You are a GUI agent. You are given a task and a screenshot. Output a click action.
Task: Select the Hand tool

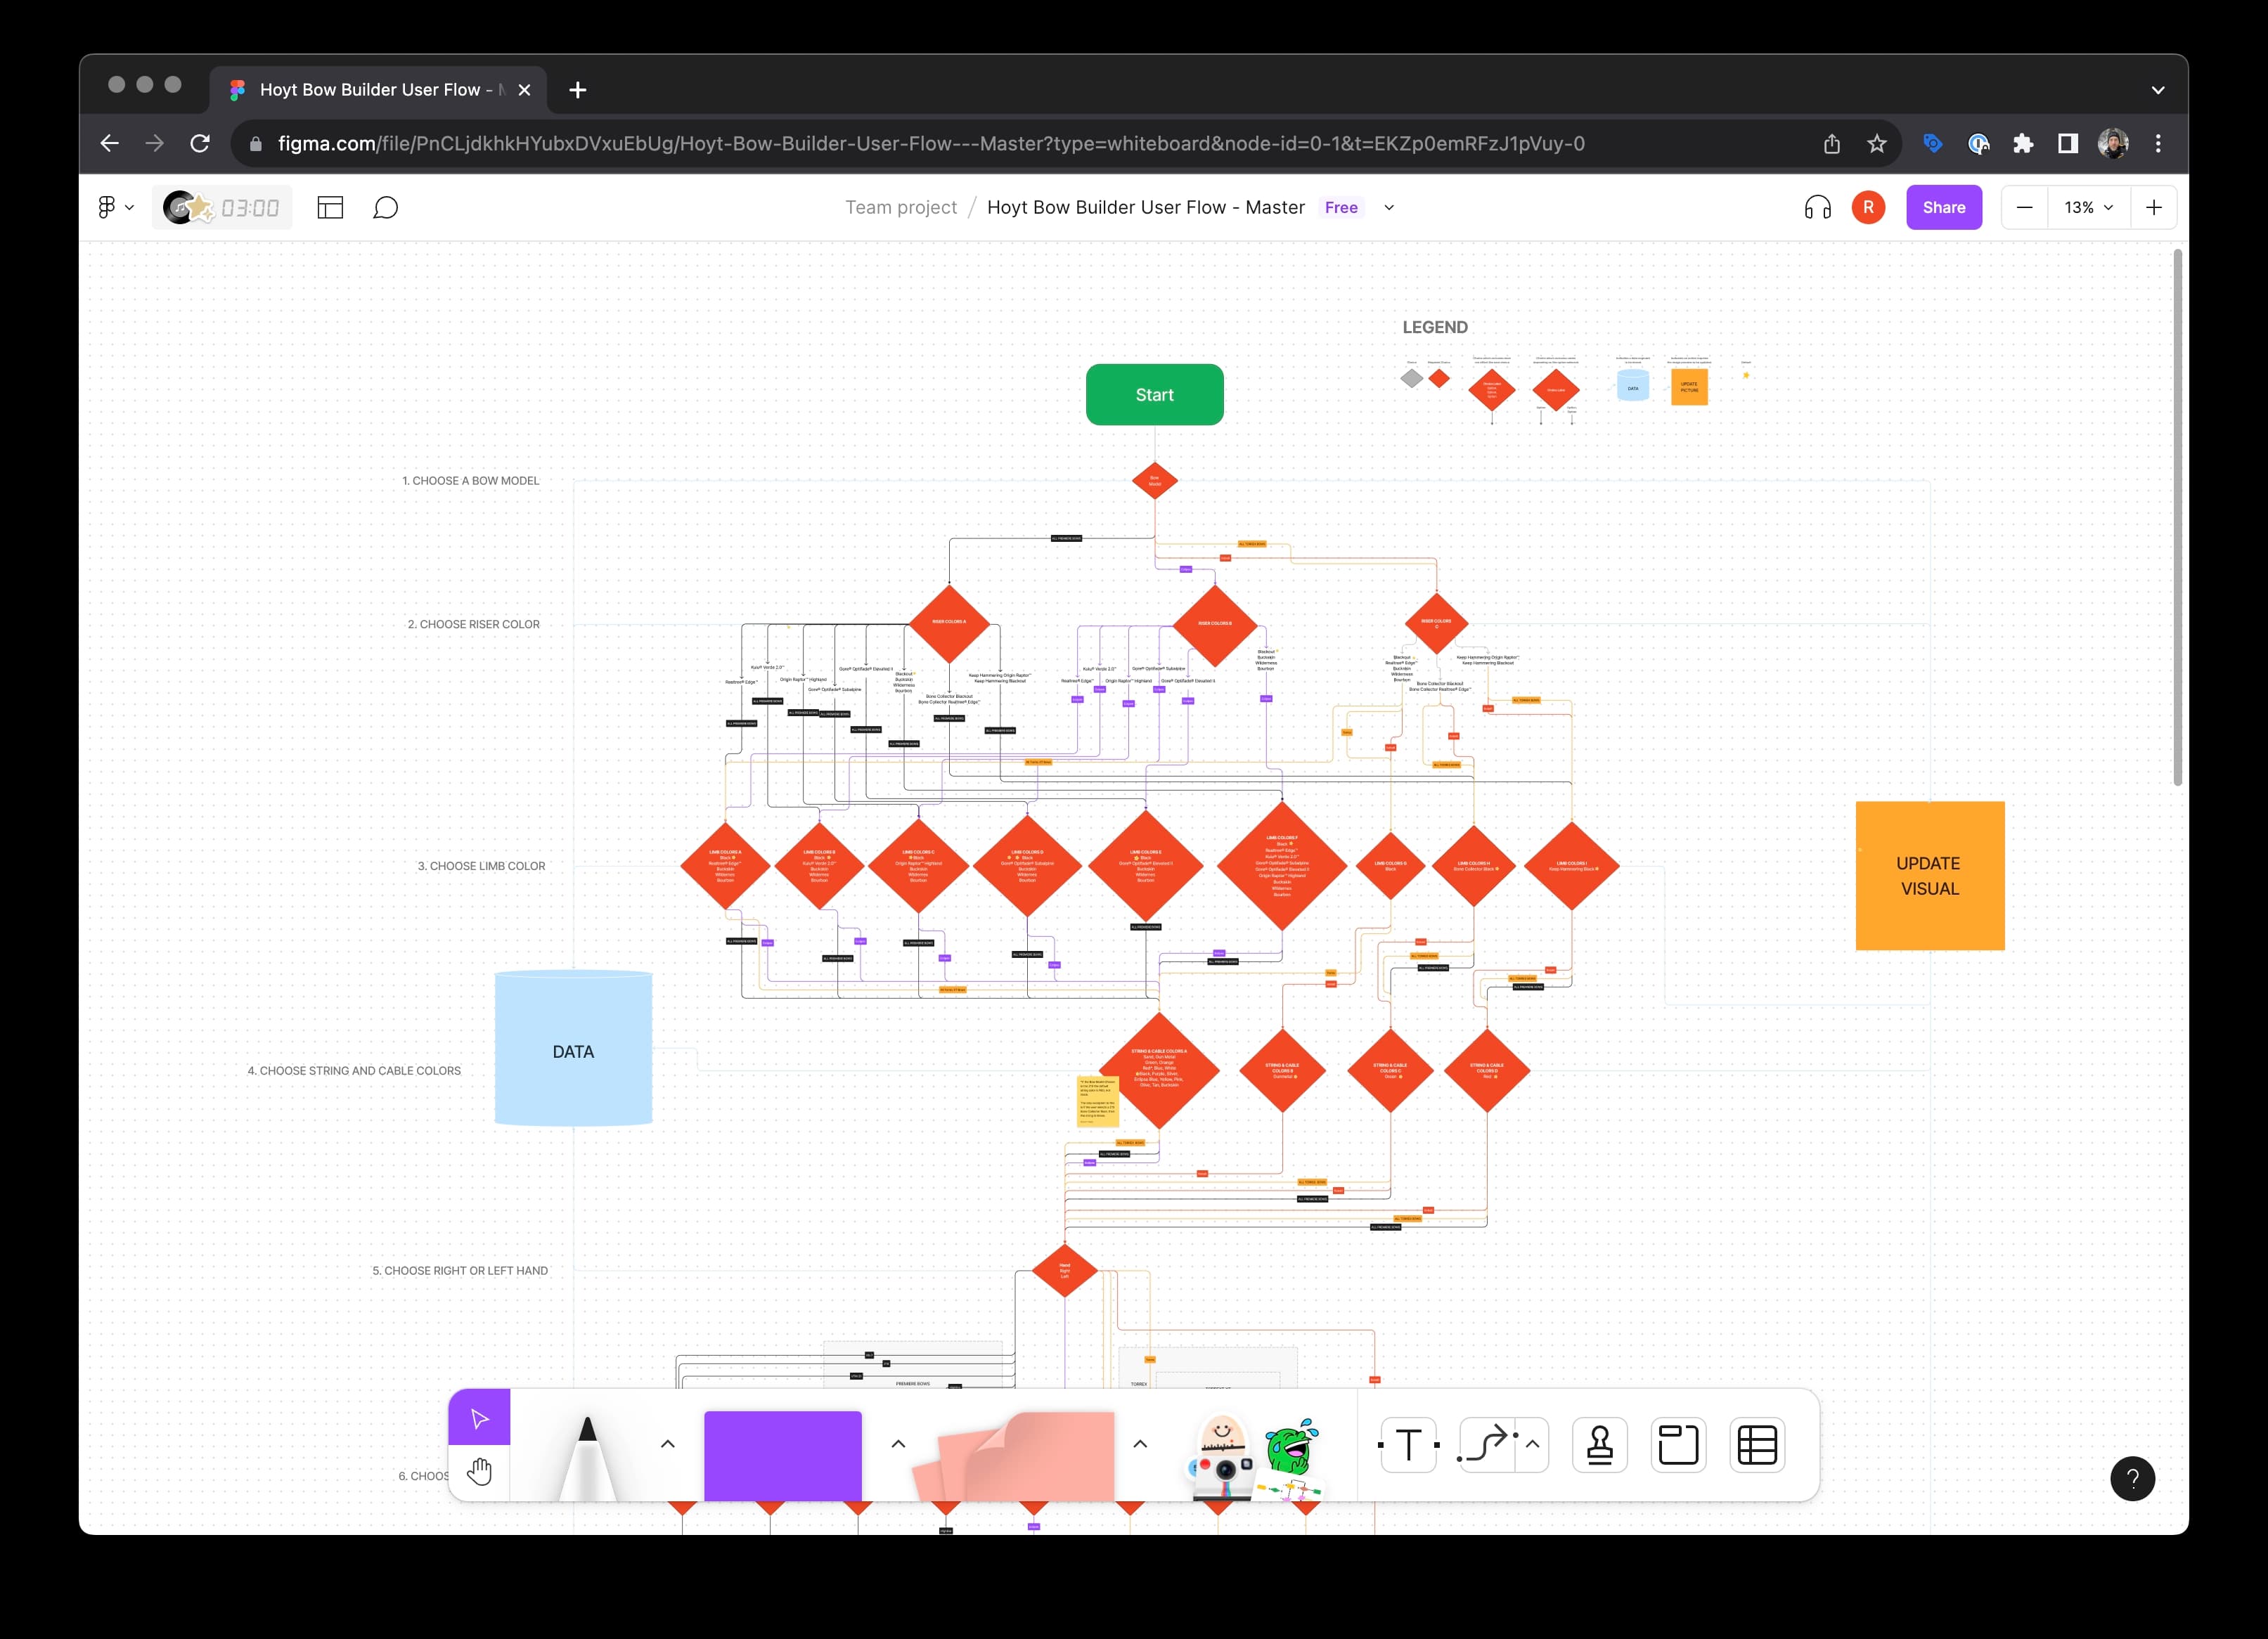[479, 1472]
